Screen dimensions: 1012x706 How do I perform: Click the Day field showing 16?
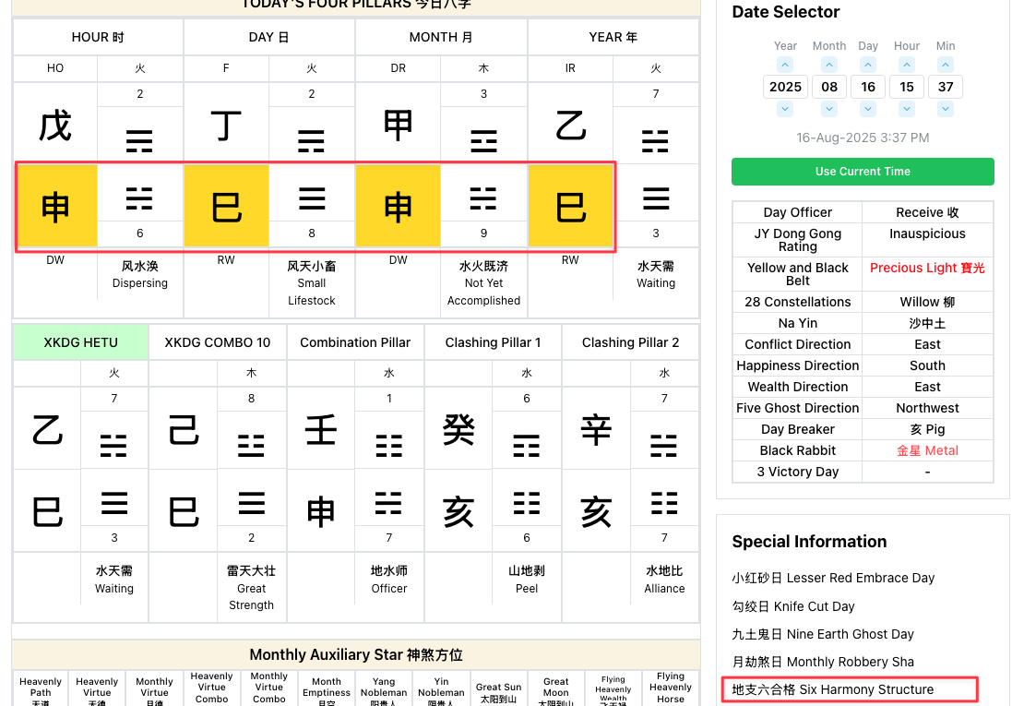point(868,87)
